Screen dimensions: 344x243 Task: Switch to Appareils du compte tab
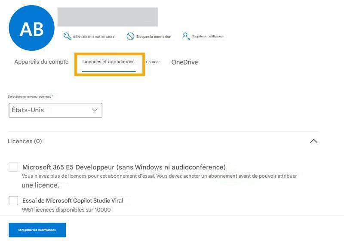tap(41, 62)
